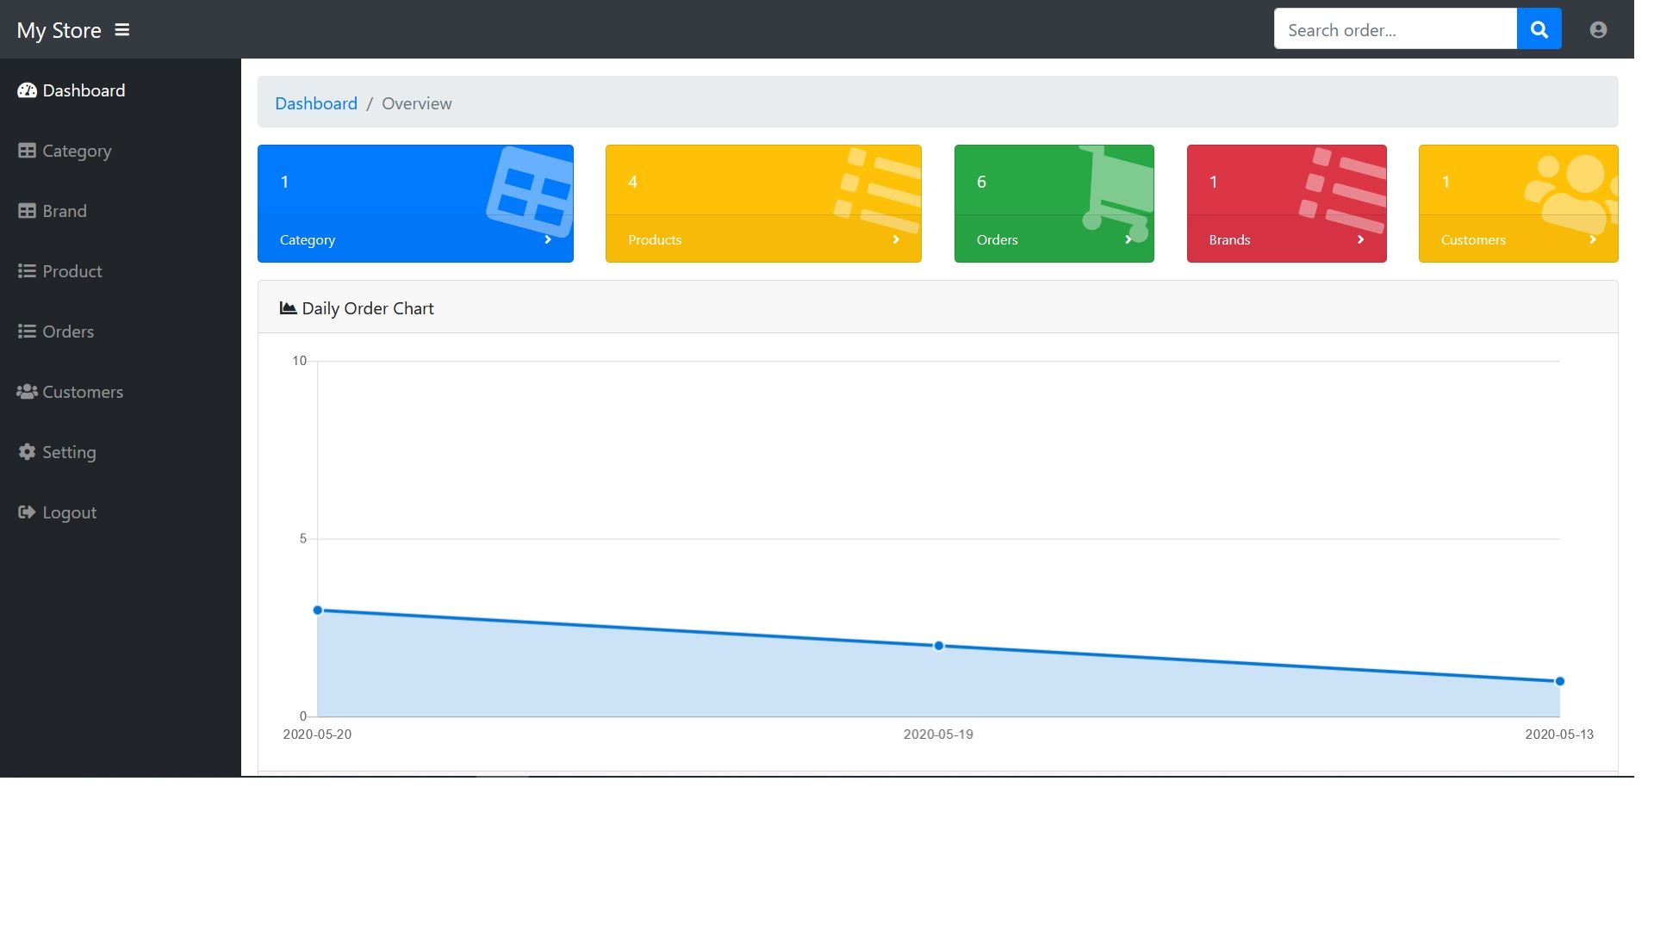1654x930 pixels.
Task: Expand the Products card arrow
Action: [x=896, y=239]
